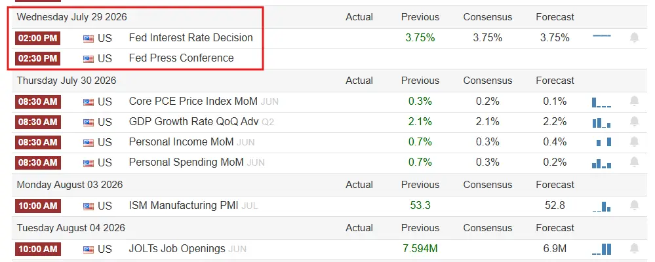
Task: Click US country label in JOLTs row
Action: (x=105, y=249)
